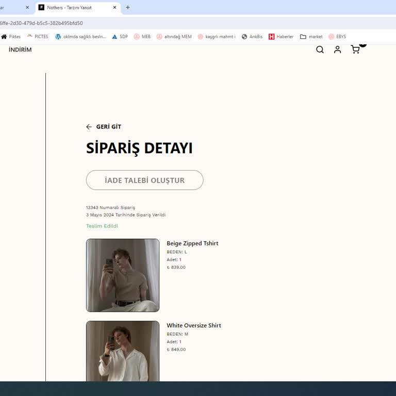Open the SDP bookmark
396x396 pixels.
click(120, 37)
